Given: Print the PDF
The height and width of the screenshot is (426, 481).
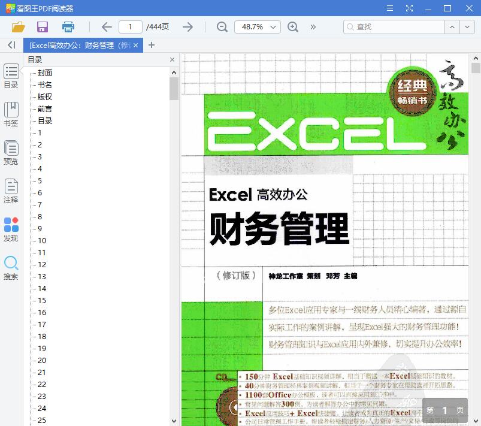Looking at the screenshot, I should (68, 27).
